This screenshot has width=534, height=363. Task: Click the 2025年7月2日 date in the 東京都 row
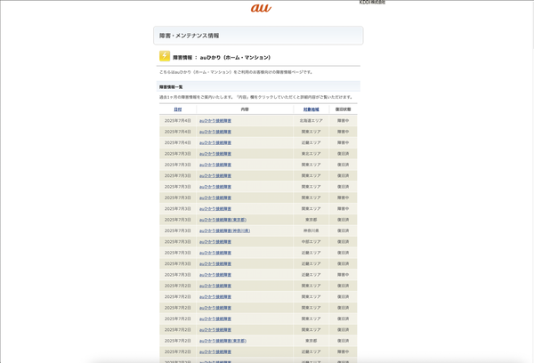pyautogui.click(x=178, y=341)
